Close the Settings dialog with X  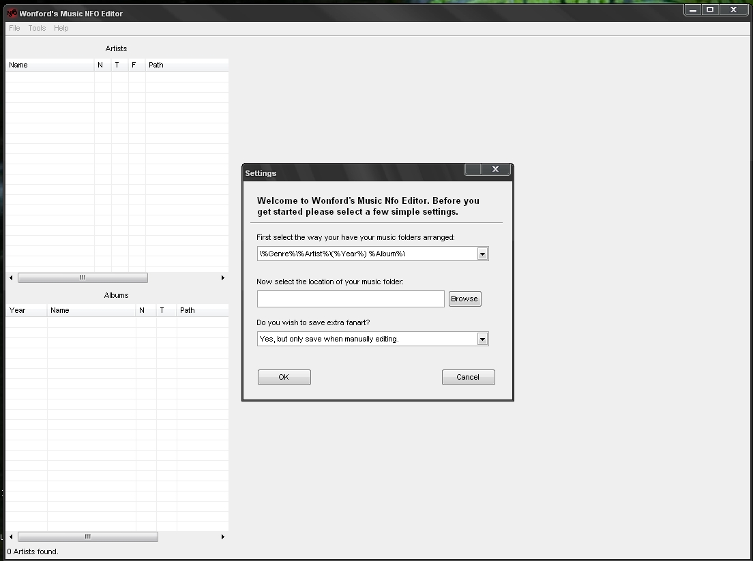tap(496, 169)
